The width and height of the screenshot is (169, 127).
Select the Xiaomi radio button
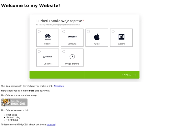click(x=113, y=32)
